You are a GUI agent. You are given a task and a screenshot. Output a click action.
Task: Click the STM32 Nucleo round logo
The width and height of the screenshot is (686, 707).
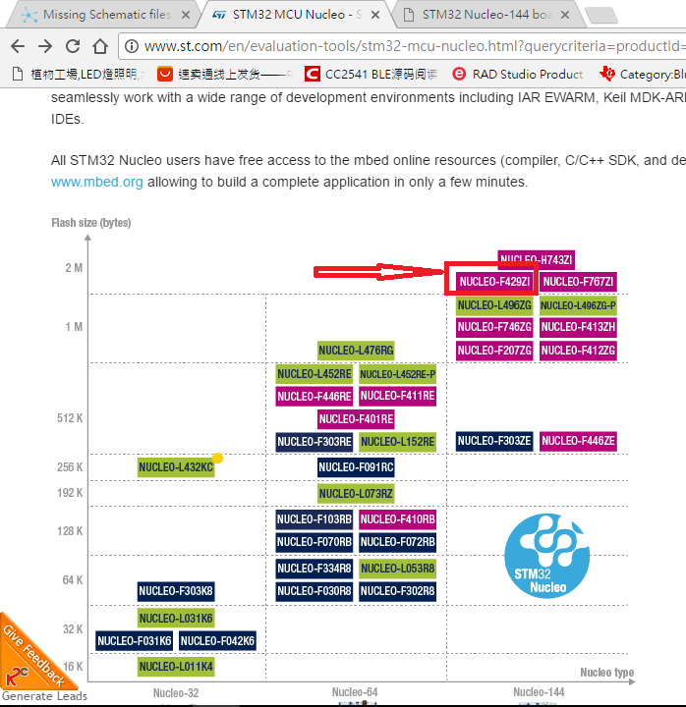547,556
